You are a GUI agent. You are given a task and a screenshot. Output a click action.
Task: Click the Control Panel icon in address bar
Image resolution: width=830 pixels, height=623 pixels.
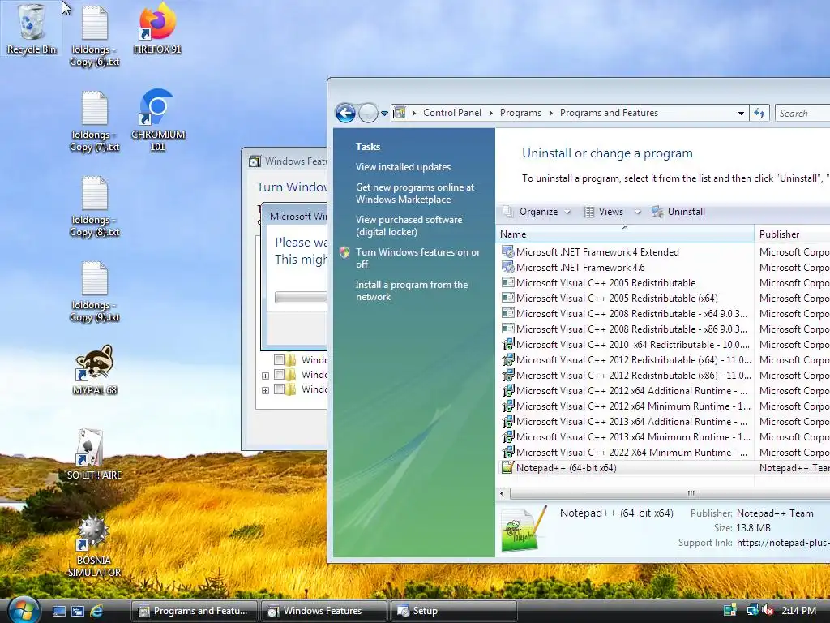tap(400, 113)
